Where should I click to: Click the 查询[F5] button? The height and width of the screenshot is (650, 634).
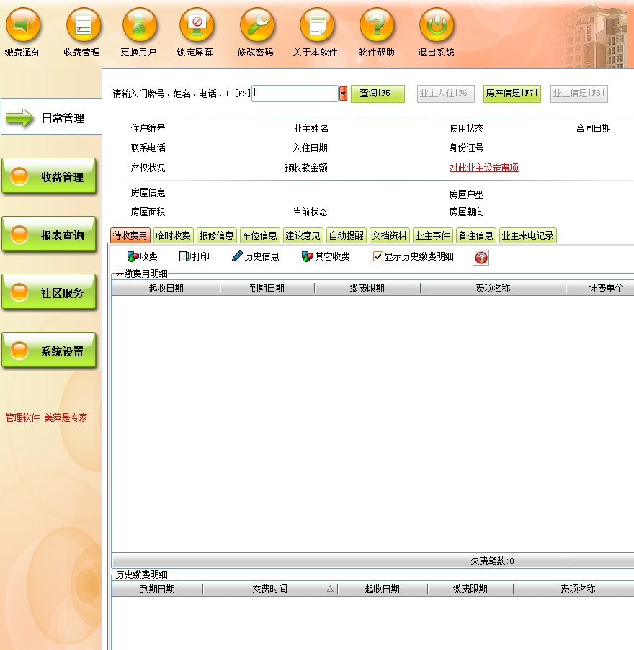pyautogui.click(x=377, y=94)
